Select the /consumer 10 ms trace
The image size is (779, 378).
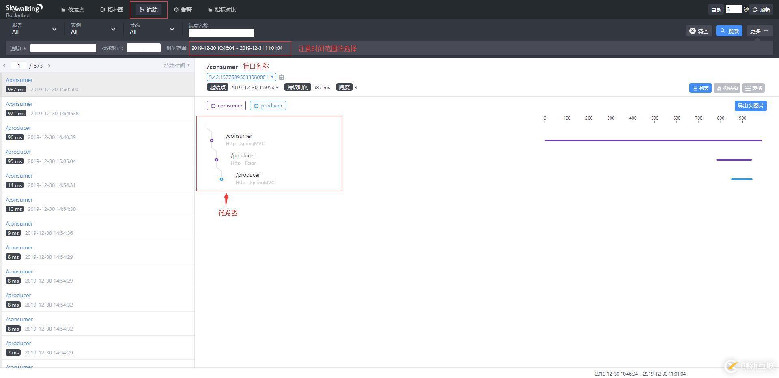point(97,204)
